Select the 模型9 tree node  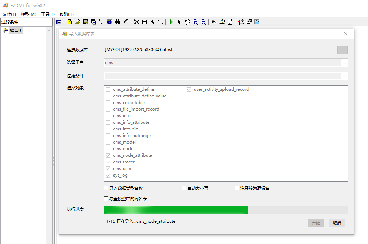pos(15,31)
